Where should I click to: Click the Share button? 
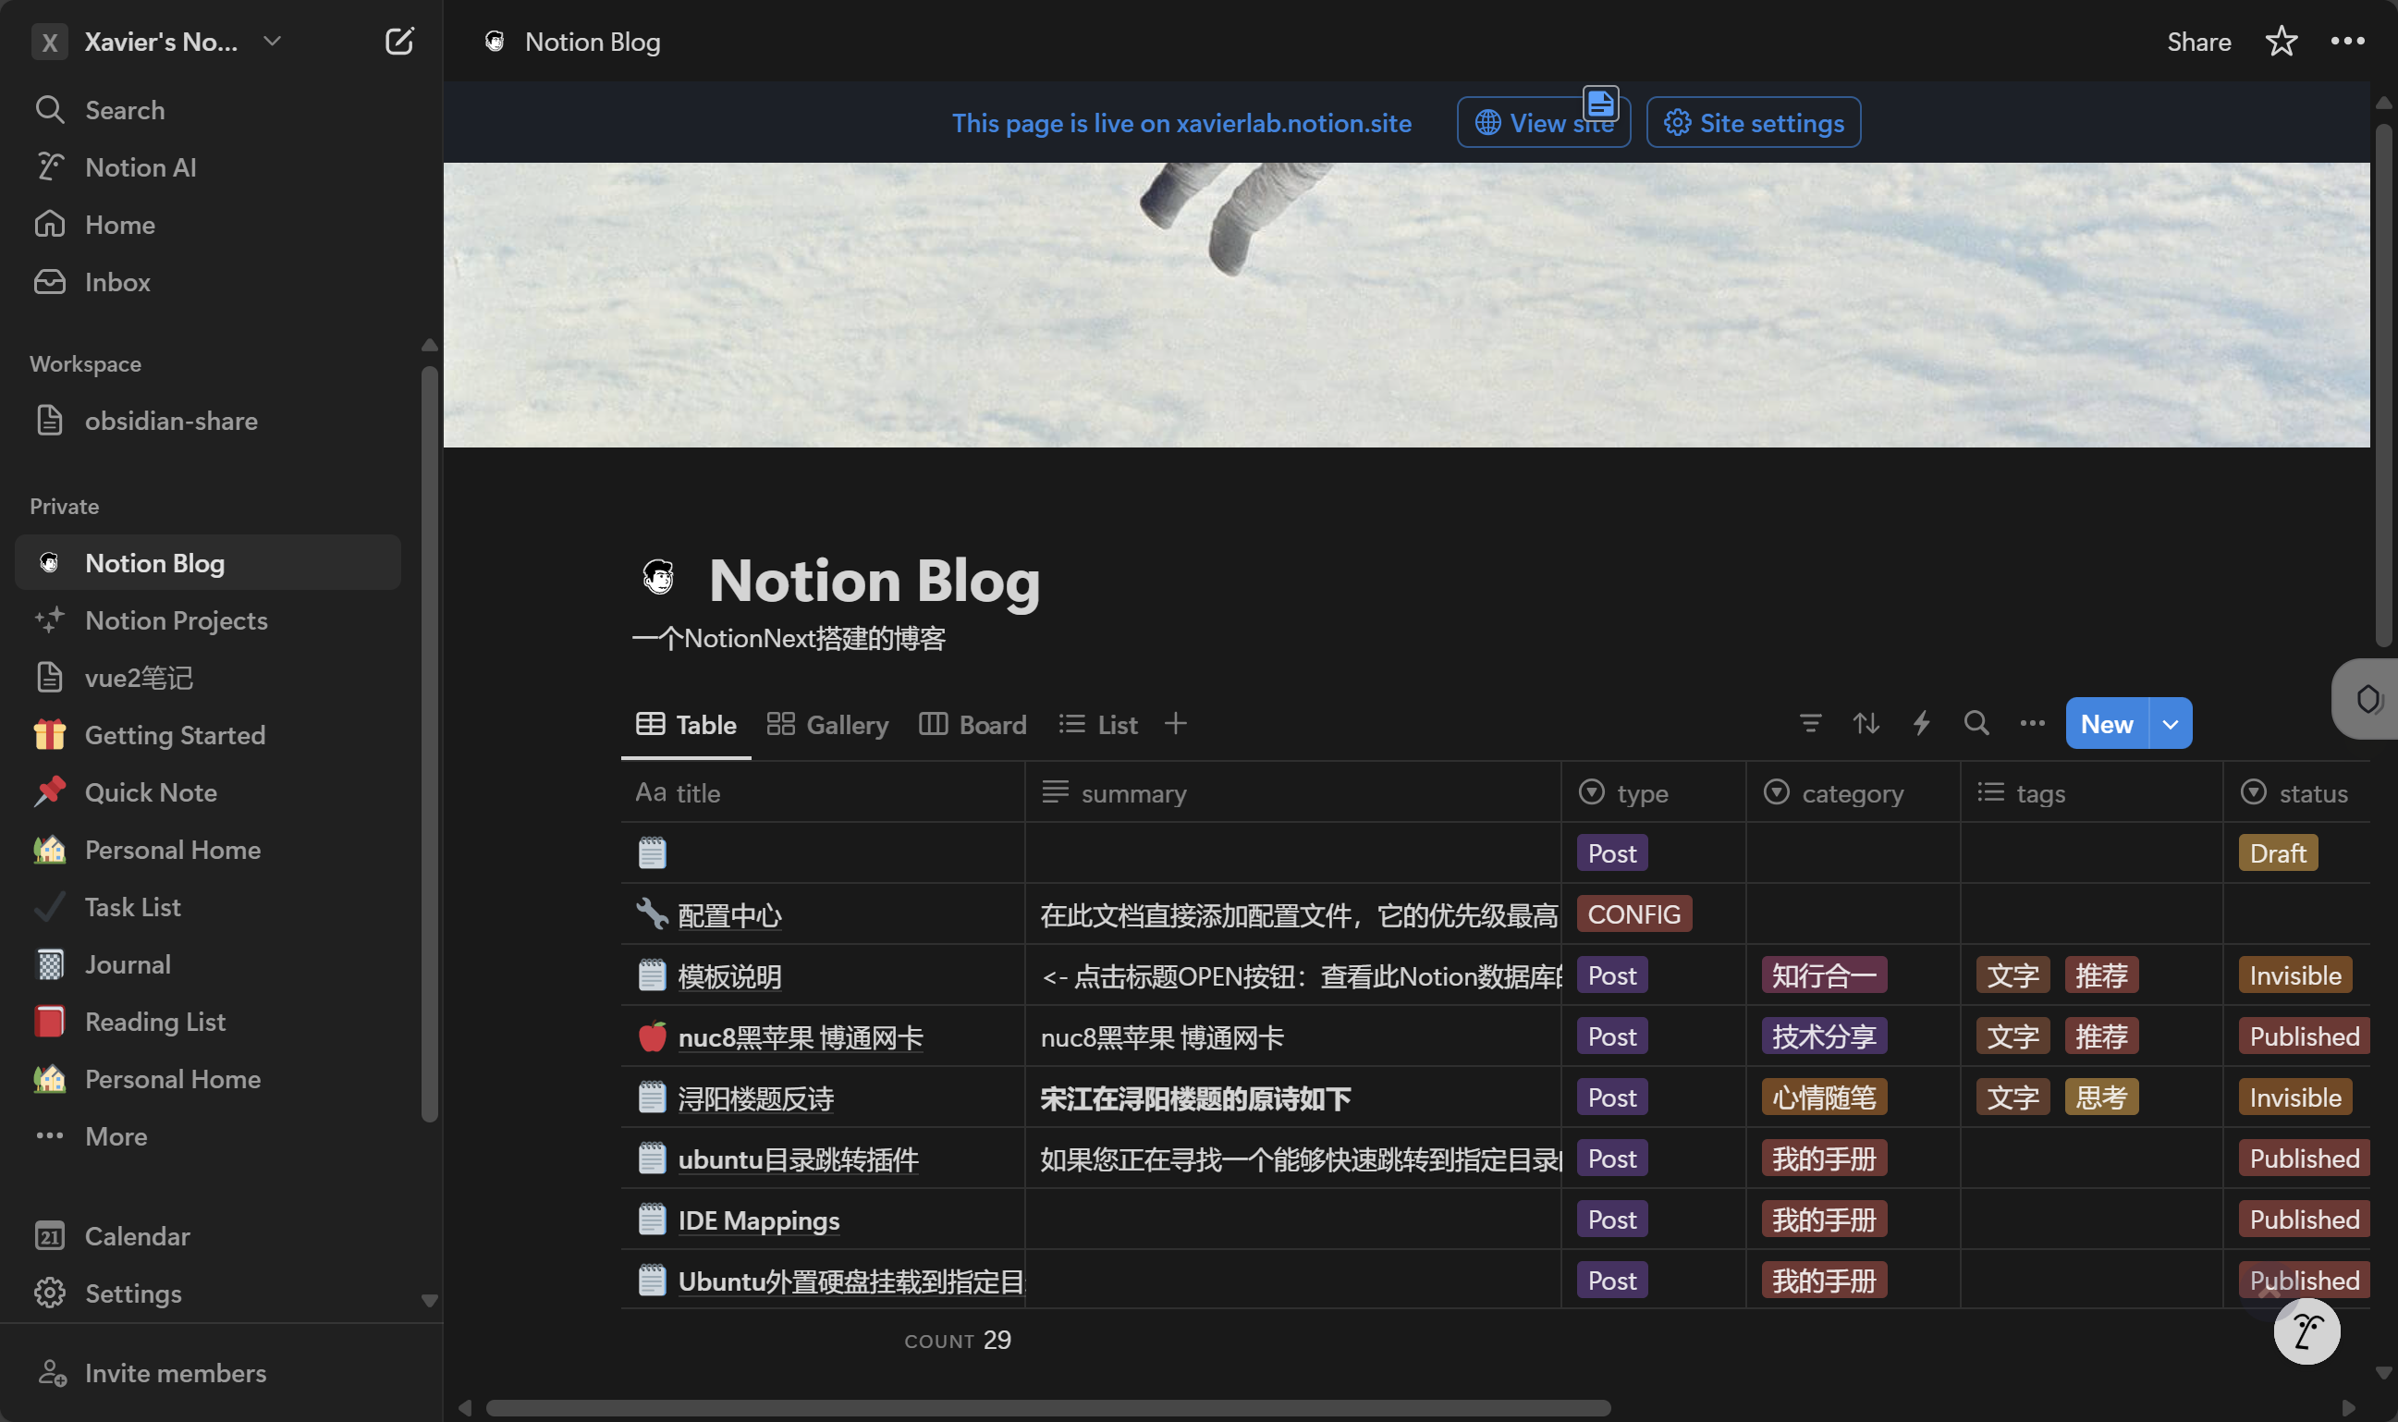[x=2198, y=42]
